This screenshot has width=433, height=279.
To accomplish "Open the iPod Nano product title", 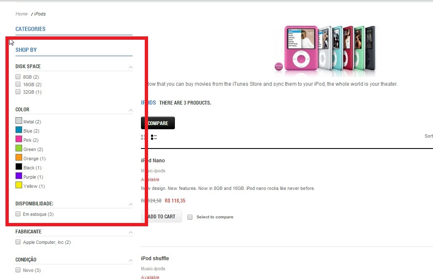I will point(153,161).
